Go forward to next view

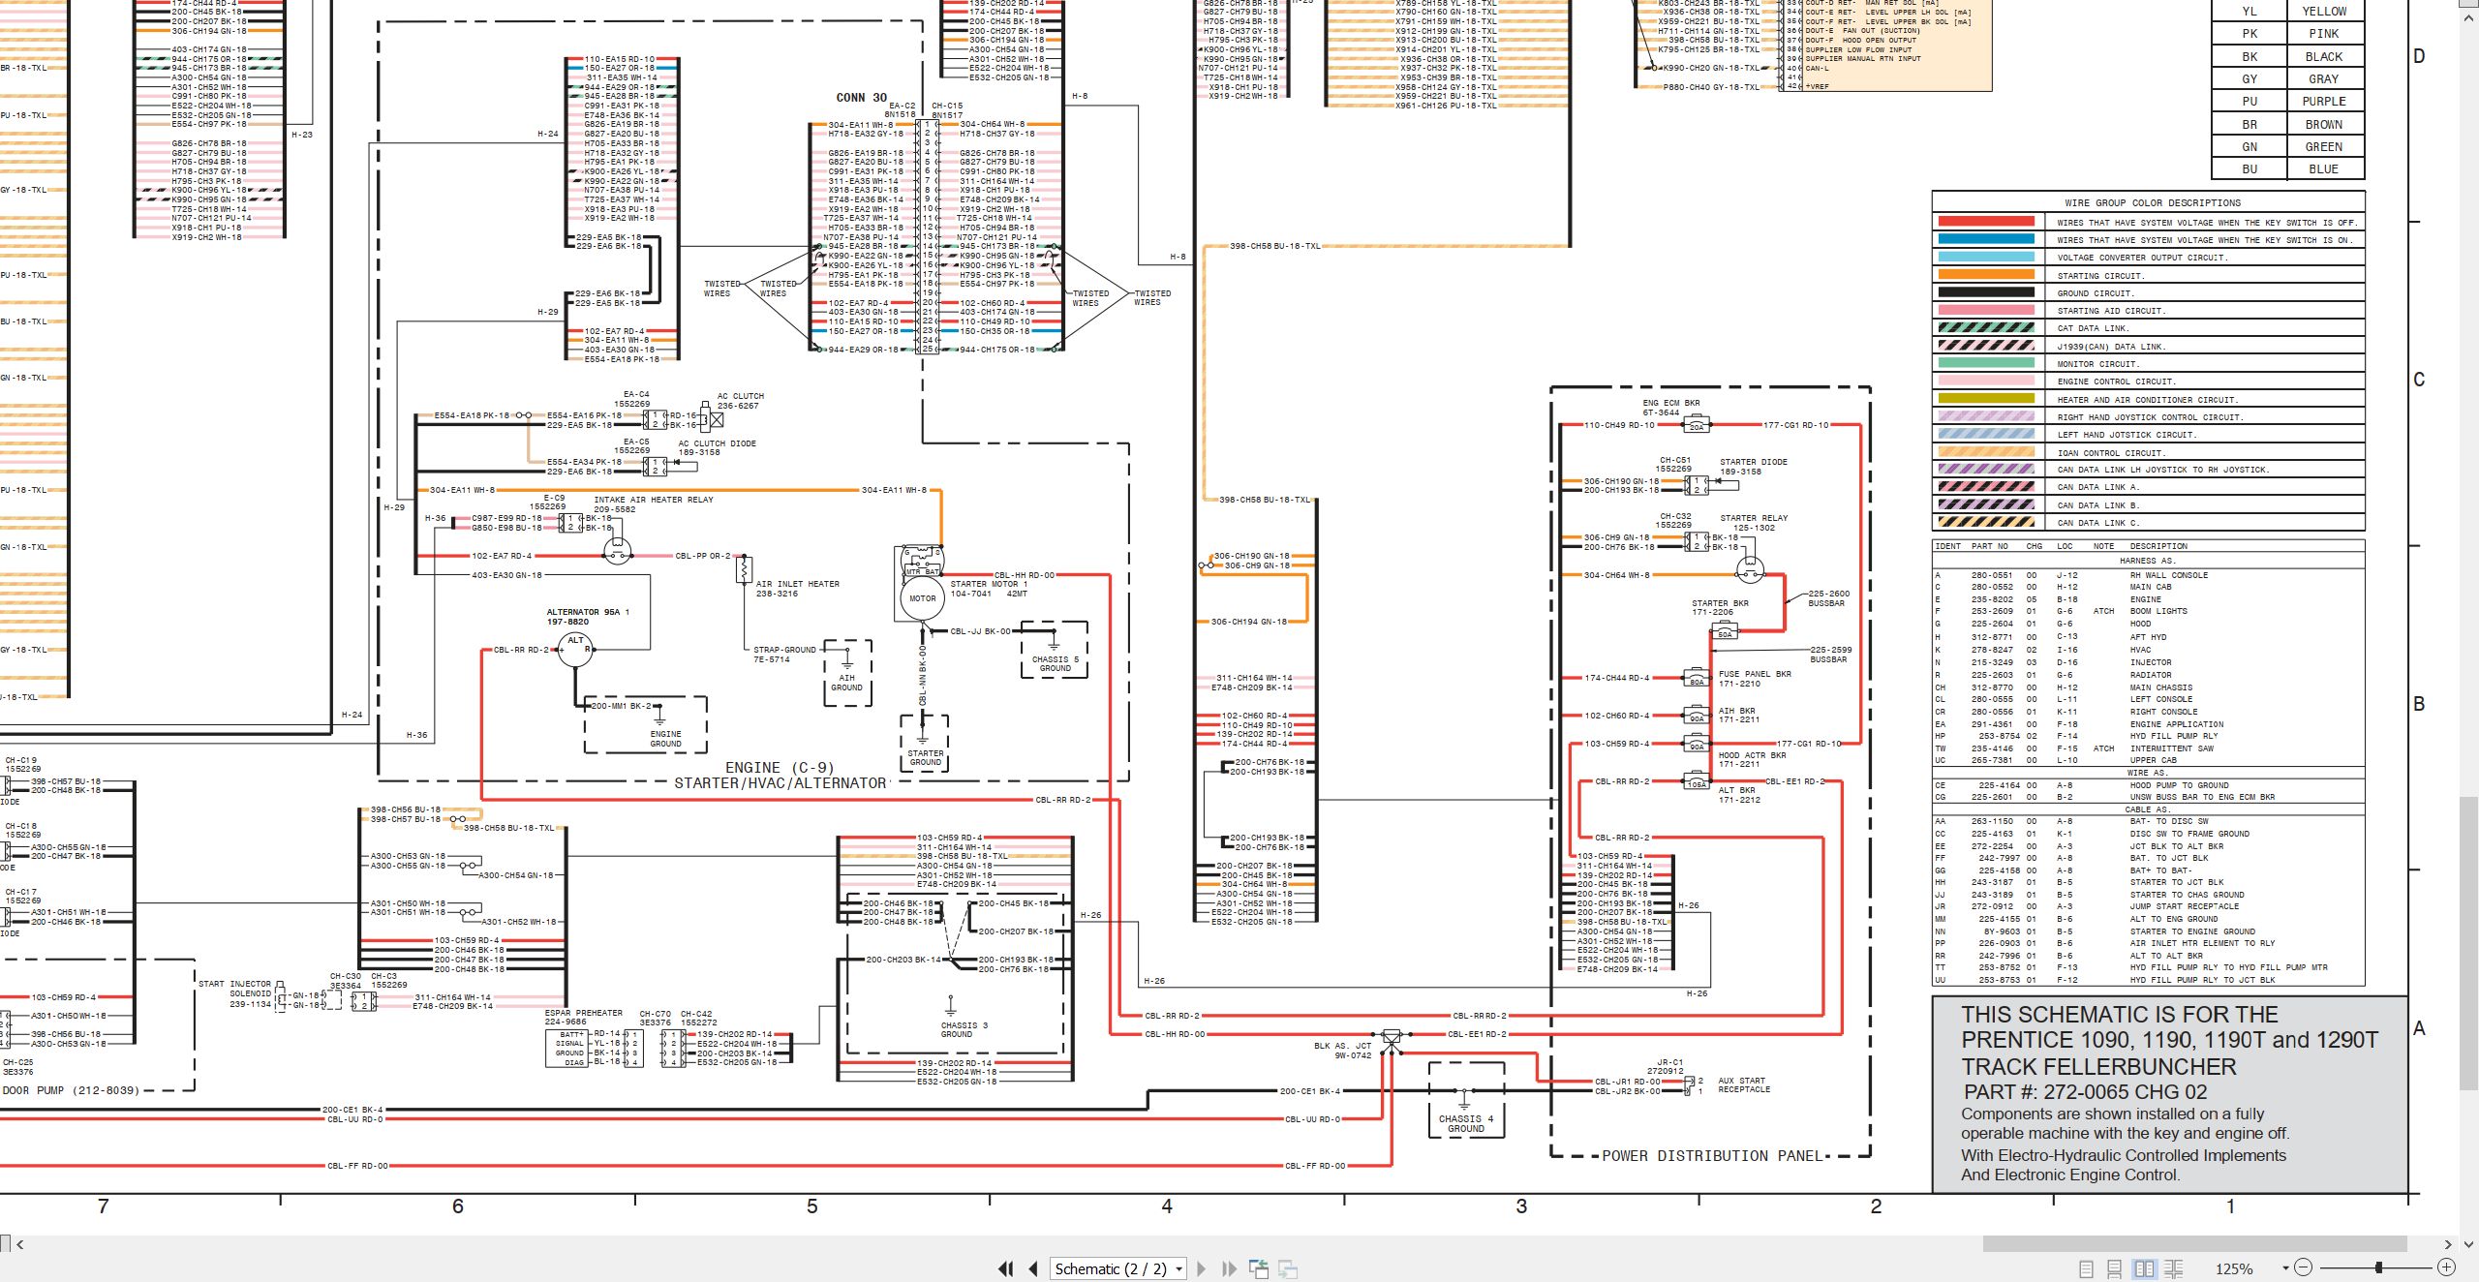click(x=1288, y=1268)
